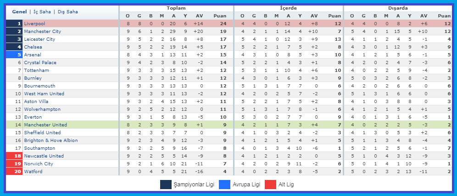Click the Tottenham link
Screen dimensions: 457x196
coord(36,71)
